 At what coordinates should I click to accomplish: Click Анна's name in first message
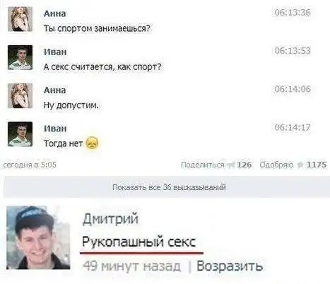tap(54, 13)
